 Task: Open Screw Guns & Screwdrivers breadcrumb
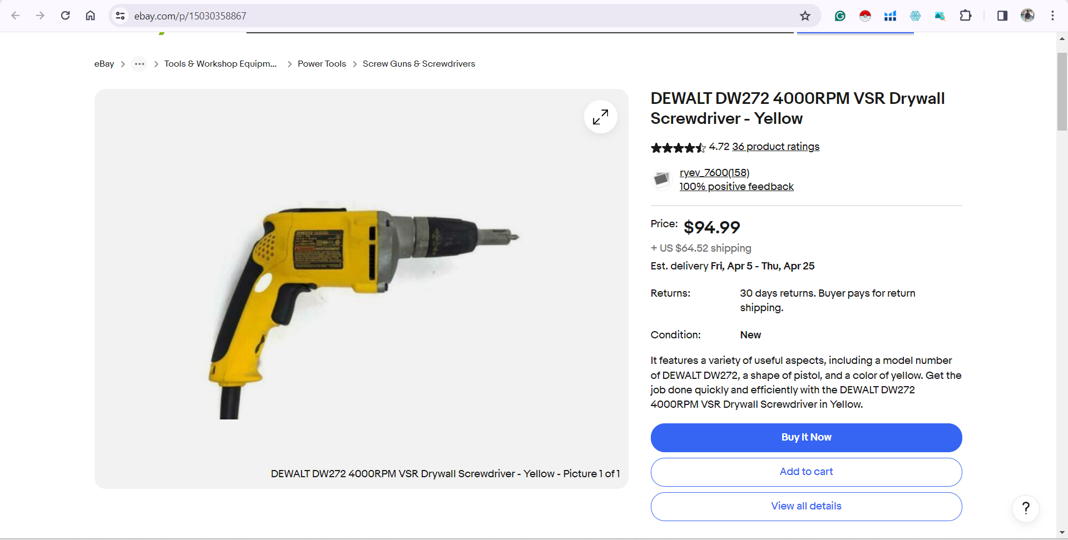(x=419, y=64)
